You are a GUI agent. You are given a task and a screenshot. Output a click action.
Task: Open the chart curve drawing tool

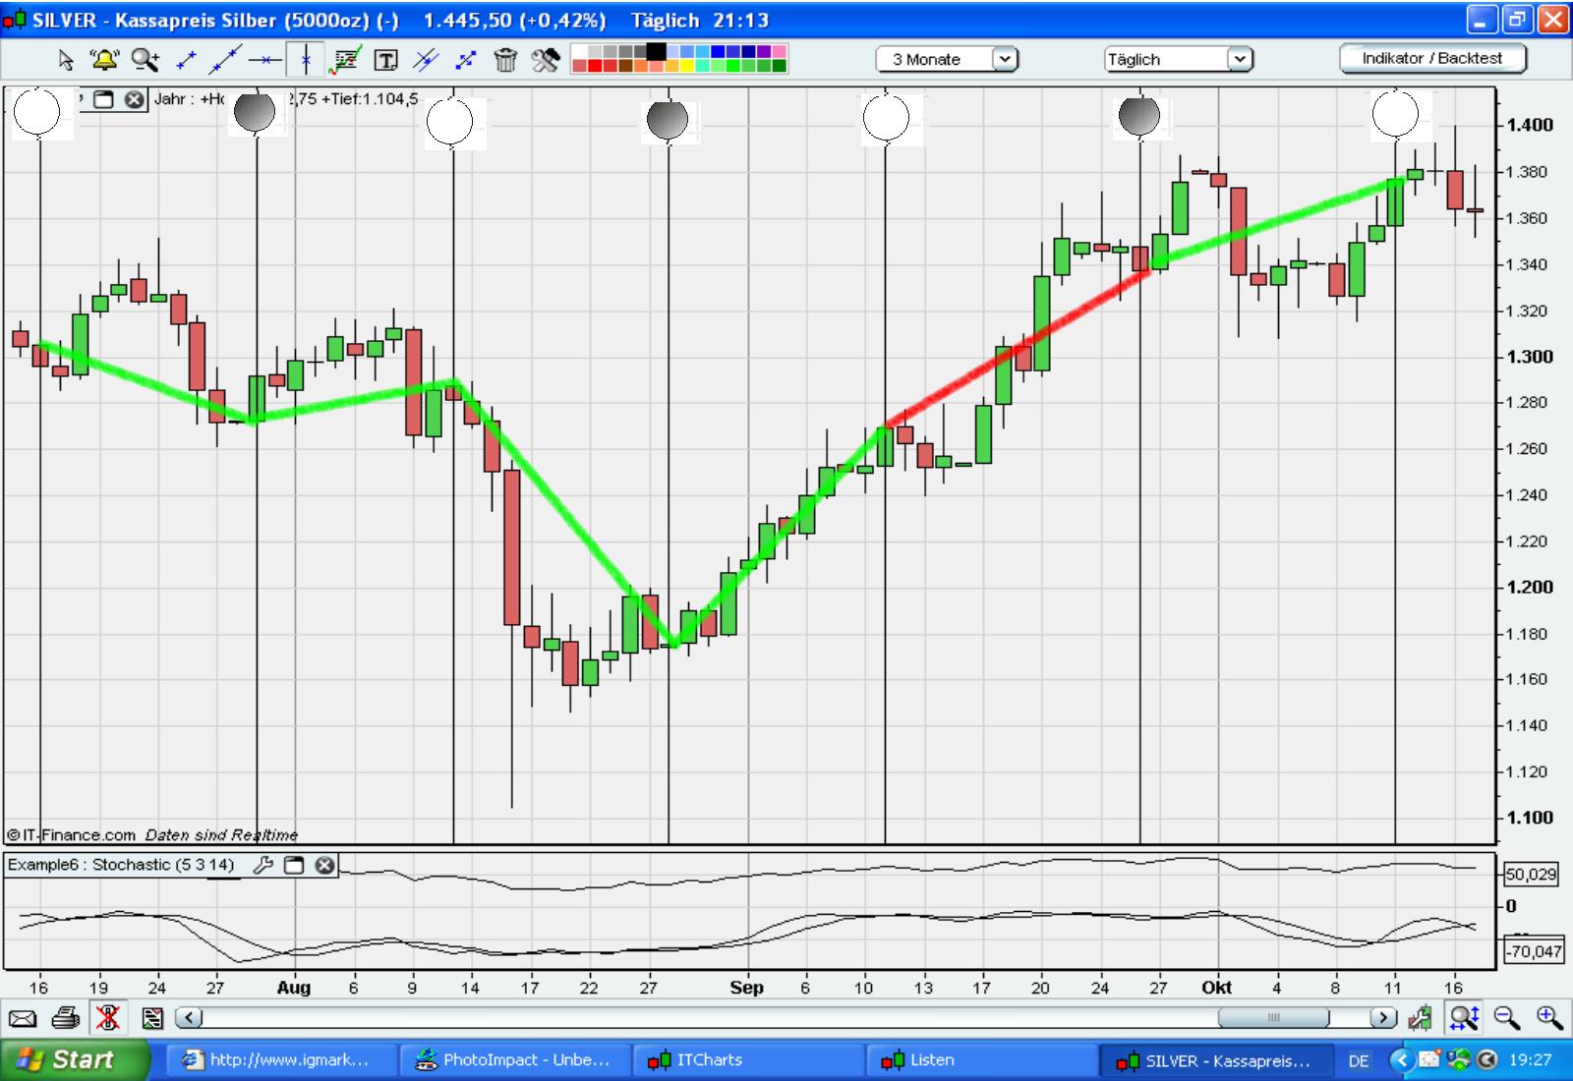click(345, 60)
